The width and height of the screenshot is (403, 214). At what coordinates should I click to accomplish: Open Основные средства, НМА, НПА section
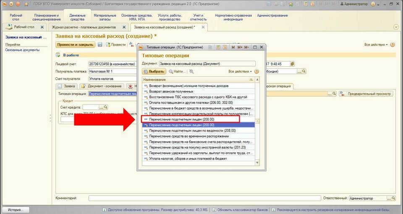point(137,18)
